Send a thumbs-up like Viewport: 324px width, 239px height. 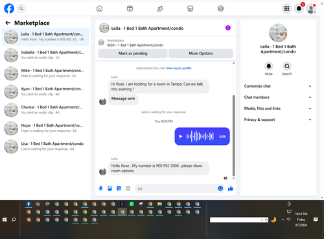click(231, 188)
